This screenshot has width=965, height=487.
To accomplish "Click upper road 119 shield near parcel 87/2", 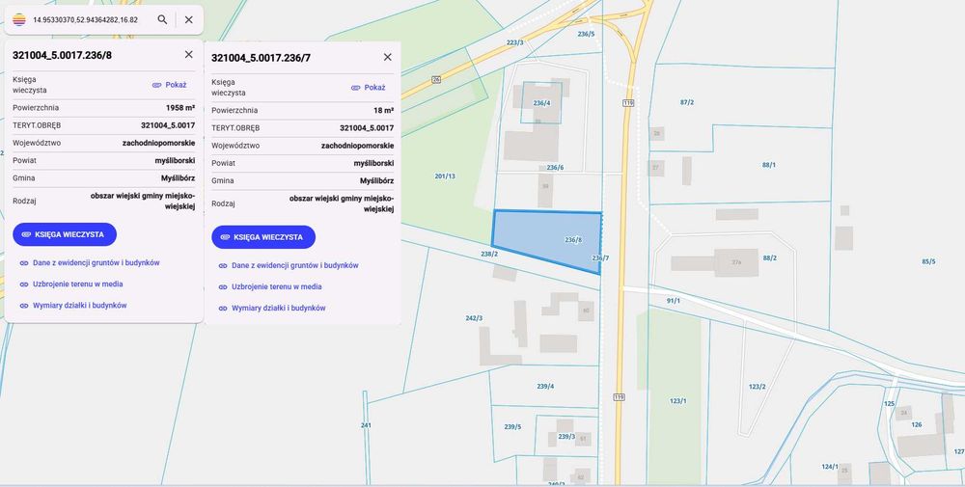I will click(628, 103).
